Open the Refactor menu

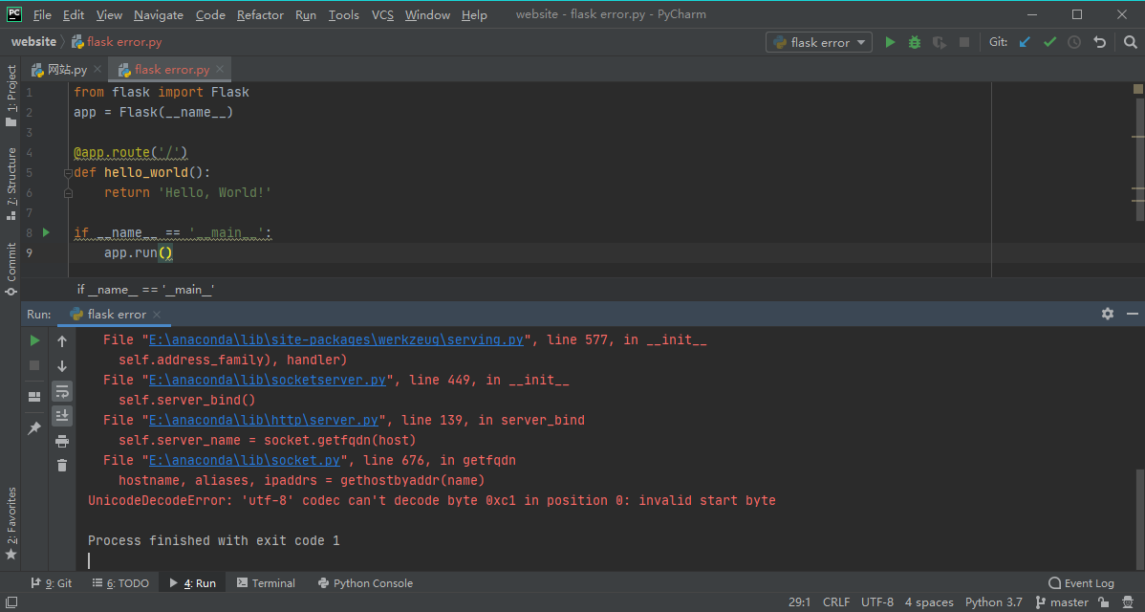[x=260, y=14]
